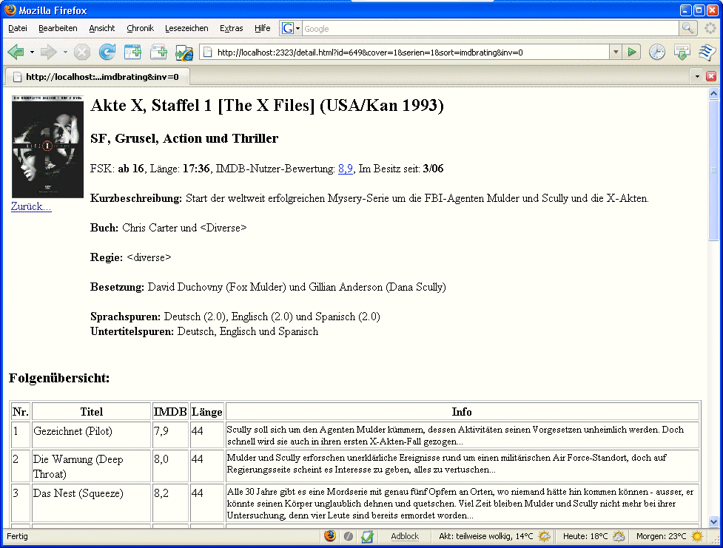The height and width of the screenshot is (548, 723).
Task: Open the Downloads toolbar icon
Action: pos(682,52)
